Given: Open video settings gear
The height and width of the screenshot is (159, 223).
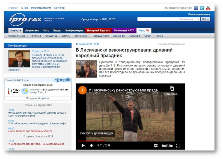Looking at the screenshot, I should coord(156,146).
